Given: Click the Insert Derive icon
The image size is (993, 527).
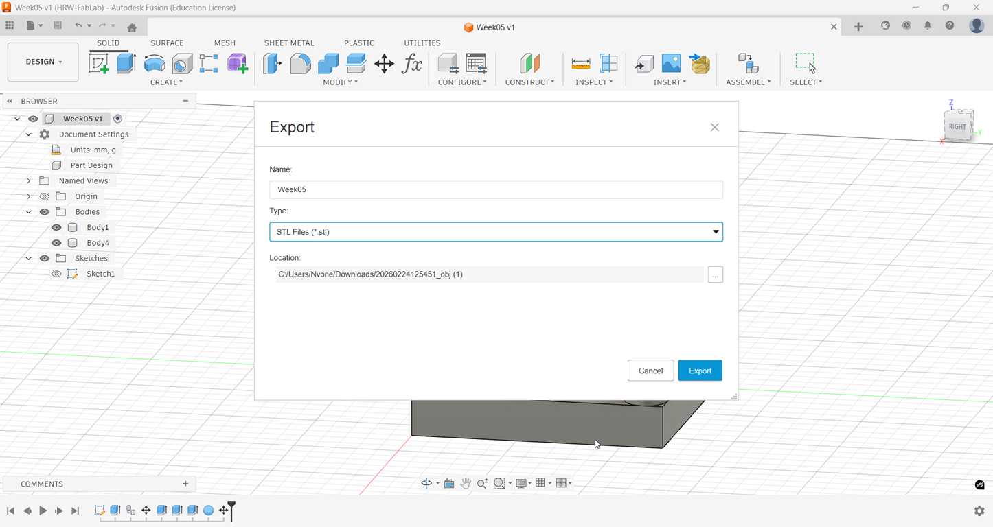Looking at the screenshot, I should (643, 64).
